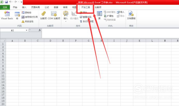Viewport: 179px width, 106px height.
Task: Switch to the 页面布局 tab
Action: point(35,7)
